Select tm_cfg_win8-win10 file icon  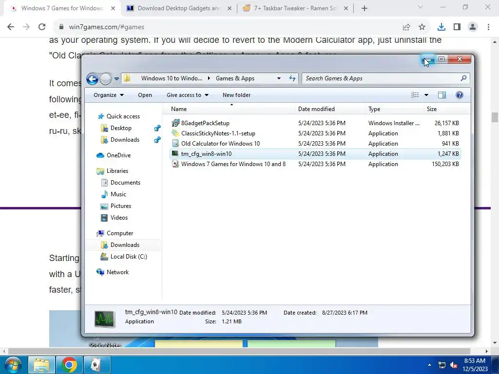pos(175,153)
